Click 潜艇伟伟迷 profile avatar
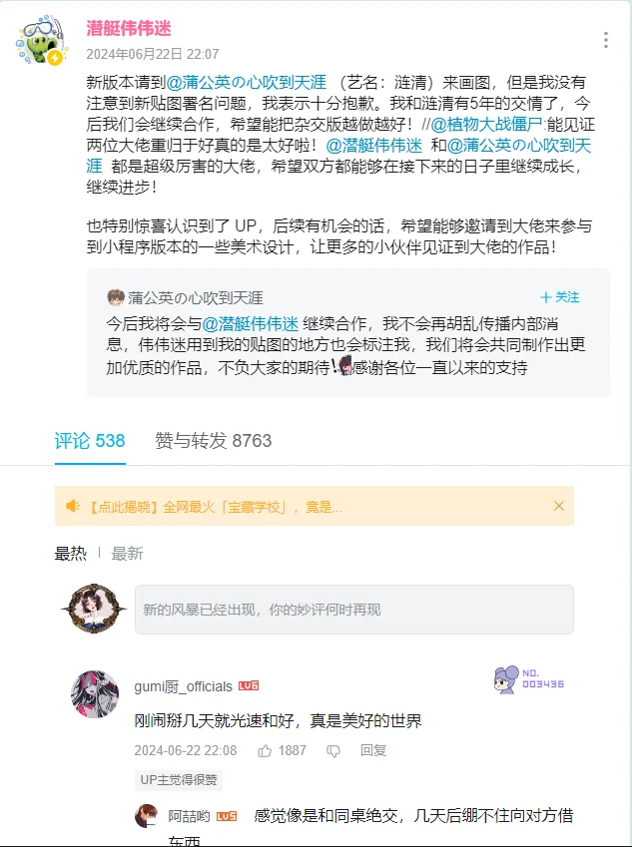Screen dimensions: 632x847 42,41
